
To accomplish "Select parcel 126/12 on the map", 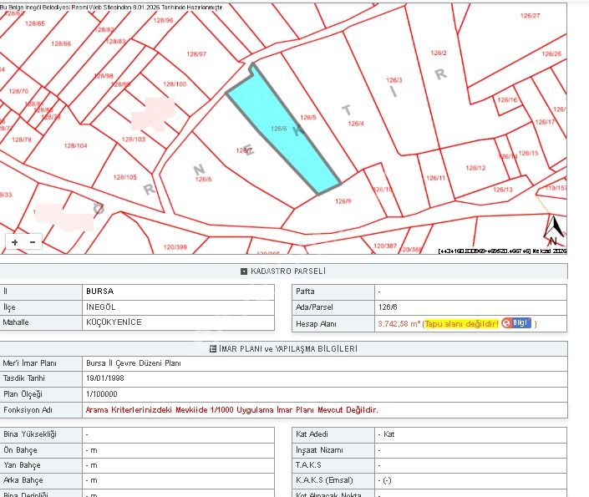I will pyautogui.click(x=475, y=169).
